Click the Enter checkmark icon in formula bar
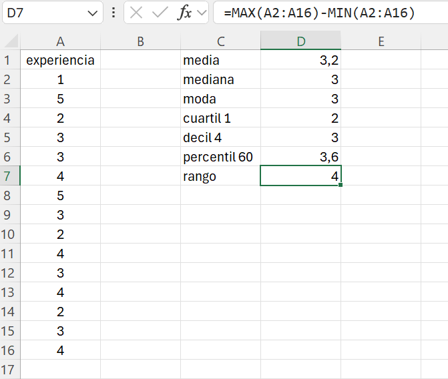448x379 pixels. [x=160, y=13]
